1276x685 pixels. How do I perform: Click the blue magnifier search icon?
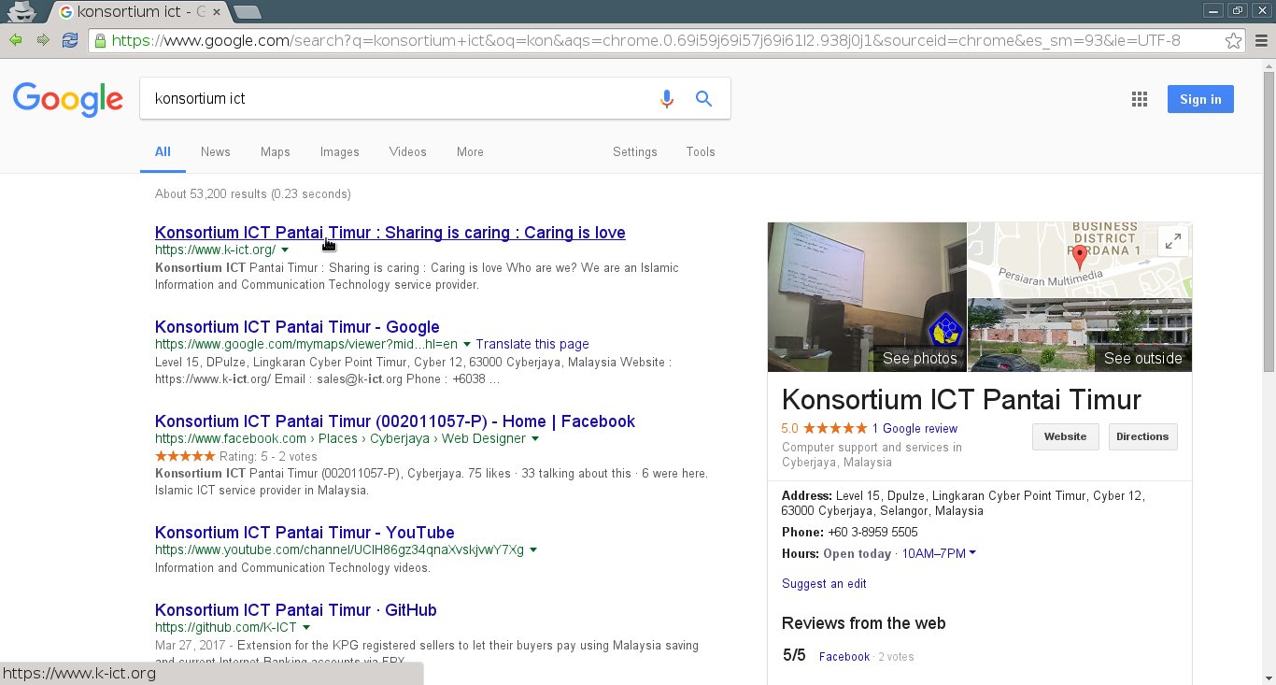(704, 99)
